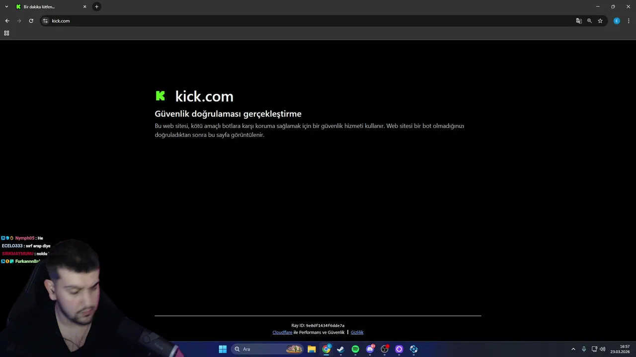
Task: Open the zoom magnifier icon in address bar
Action: [x=589, y=21]
